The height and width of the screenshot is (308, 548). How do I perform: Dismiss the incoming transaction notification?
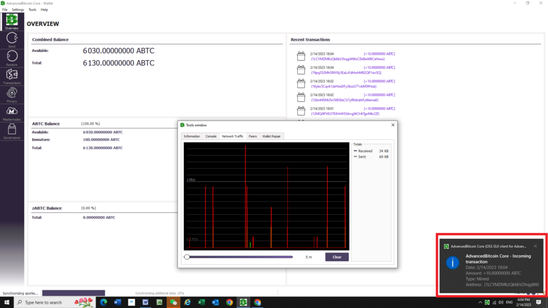point(535,247)
